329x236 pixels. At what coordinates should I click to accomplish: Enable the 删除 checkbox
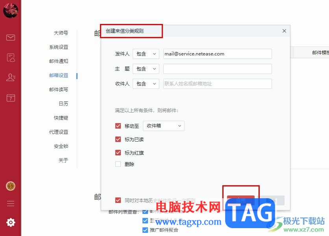coord(118,164)
